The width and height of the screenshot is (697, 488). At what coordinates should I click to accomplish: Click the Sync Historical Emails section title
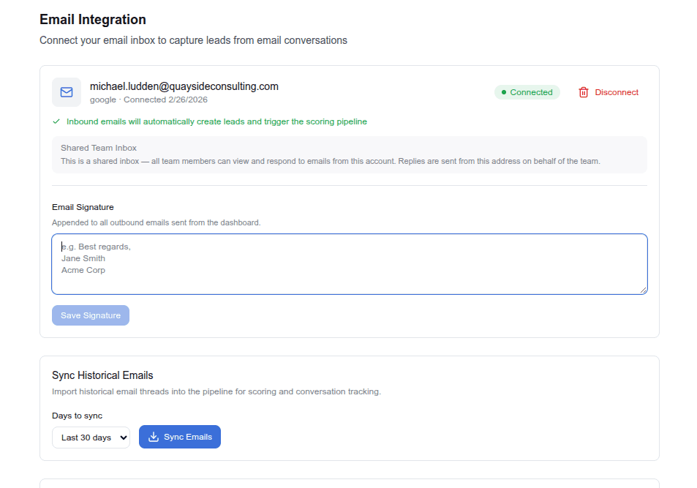tap(102, 375)
